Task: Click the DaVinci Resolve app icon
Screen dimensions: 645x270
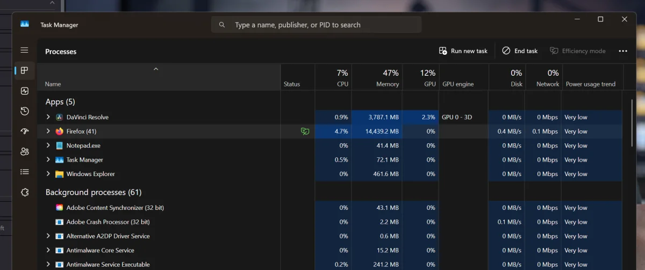Action: tap(59, 117)
